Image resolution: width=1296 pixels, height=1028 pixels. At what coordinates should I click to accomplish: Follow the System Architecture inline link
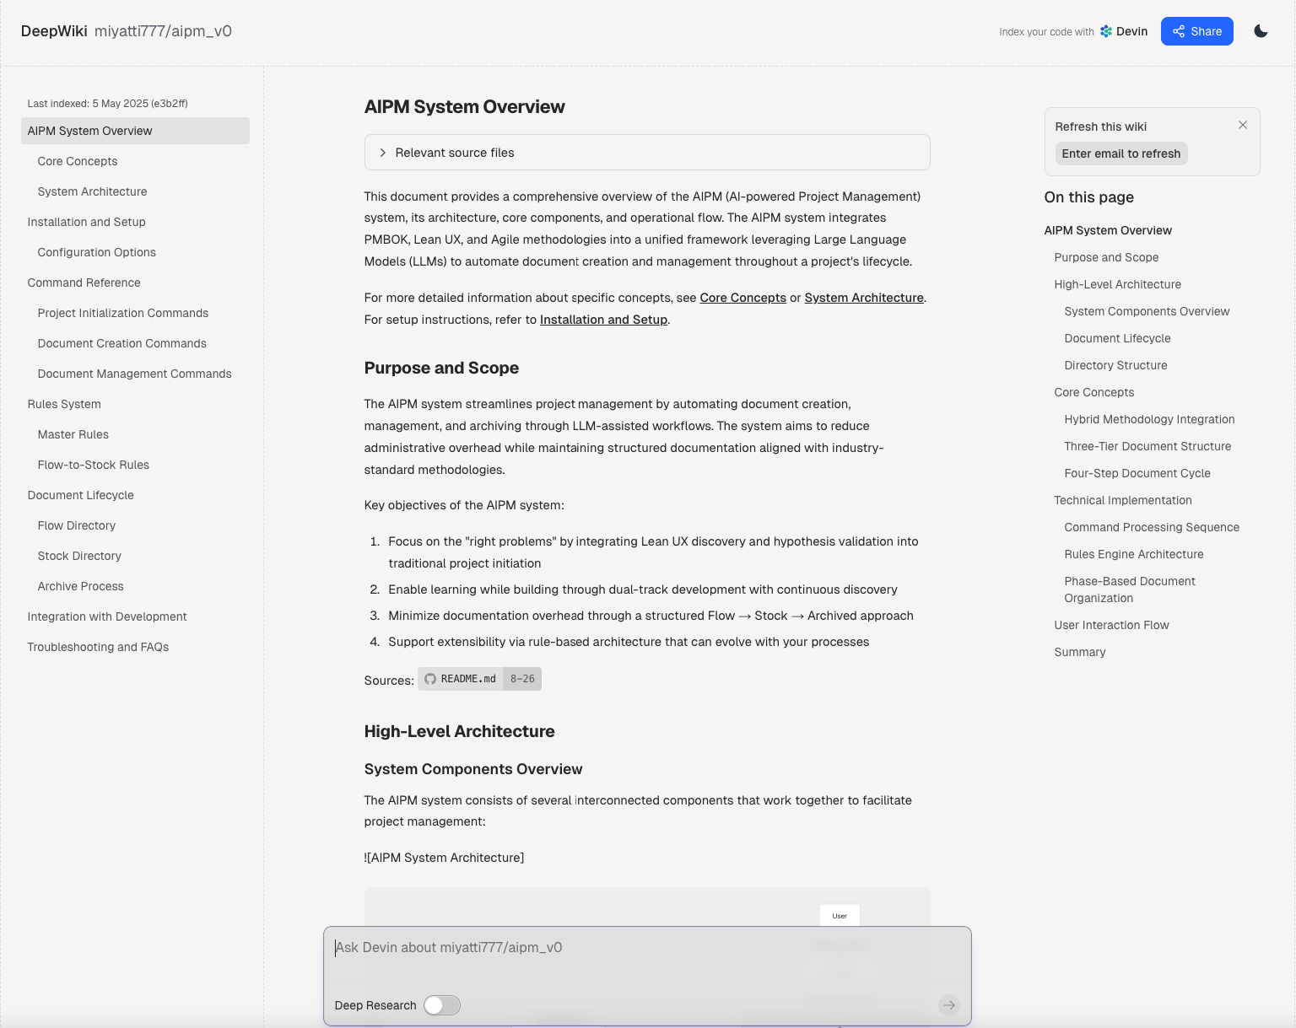pyautogui.click(x=864, y=298)
